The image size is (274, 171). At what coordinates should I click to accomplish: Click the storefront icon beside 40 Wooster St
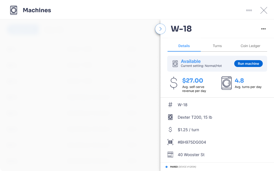(x=170, y=154)
